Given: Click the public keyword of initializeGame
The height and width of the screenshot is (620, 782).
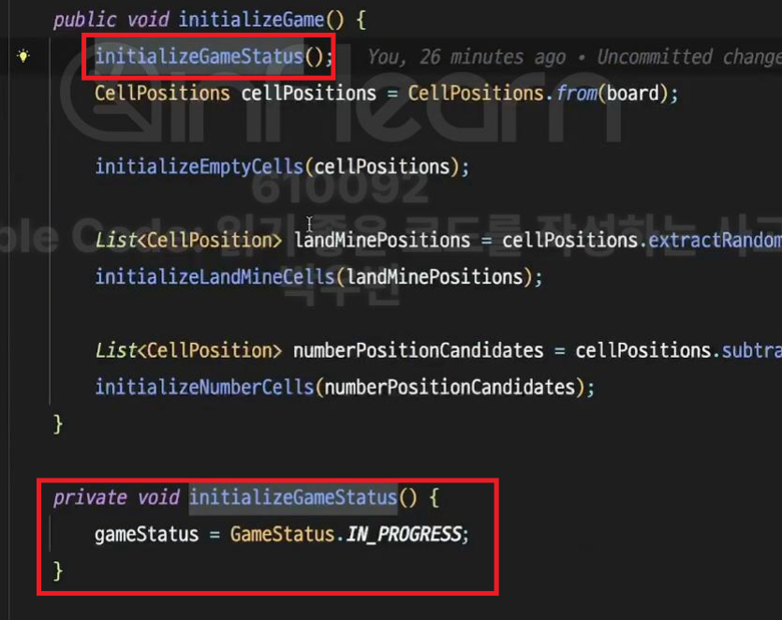Looking at the screenshot, I should coord(85,21).
